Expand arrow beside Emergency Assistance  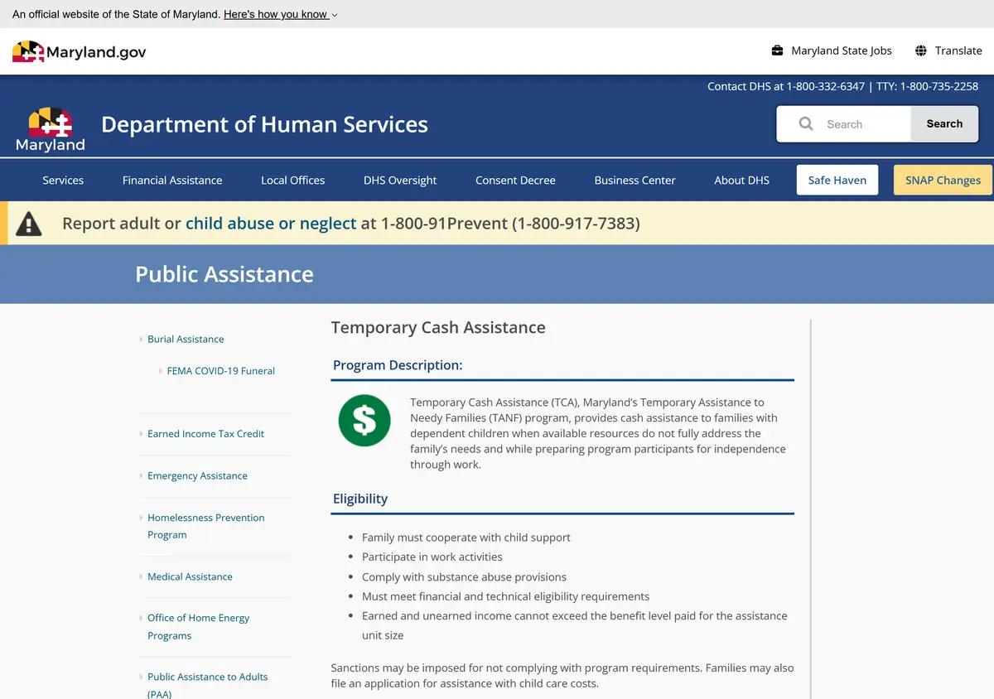pyautogui.click(x=141, y=475)
